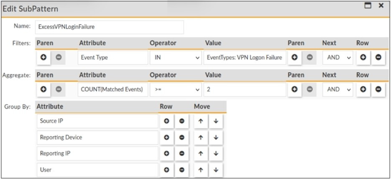Maximize the Edit SubPattern dialog
391x179 pixels.
pyautogui.click(x=368, y=6)
